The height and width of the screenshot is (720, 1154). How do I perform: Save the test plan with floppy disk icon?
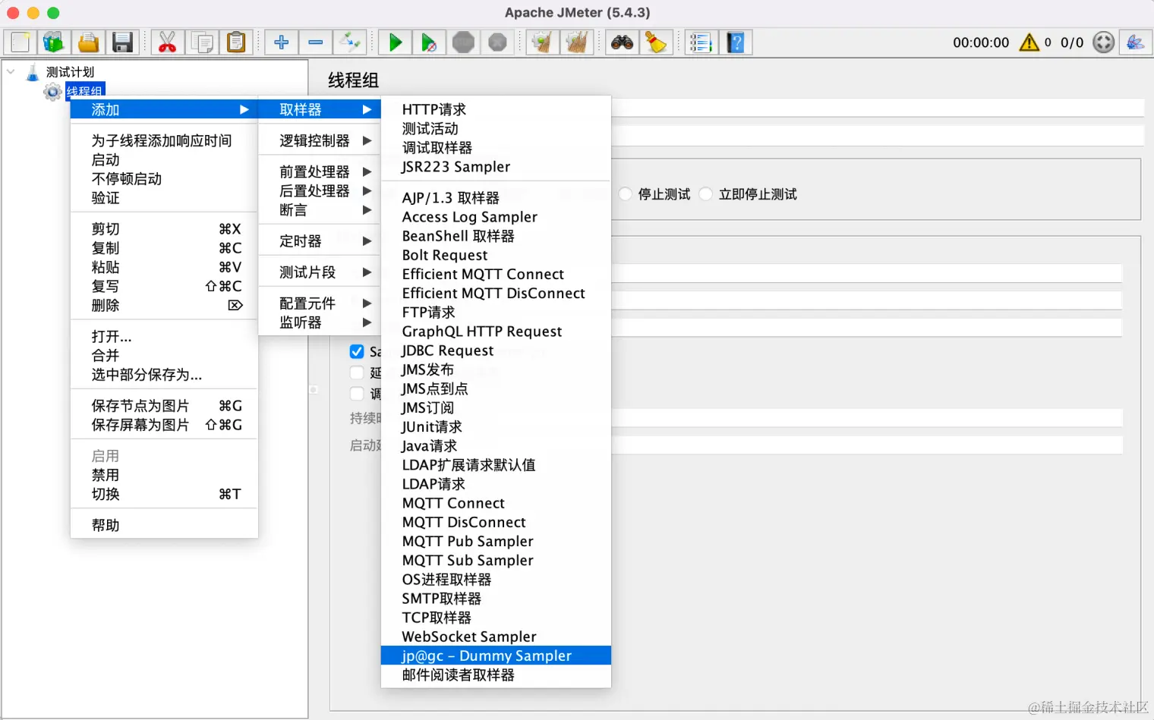tap(123, 42)
